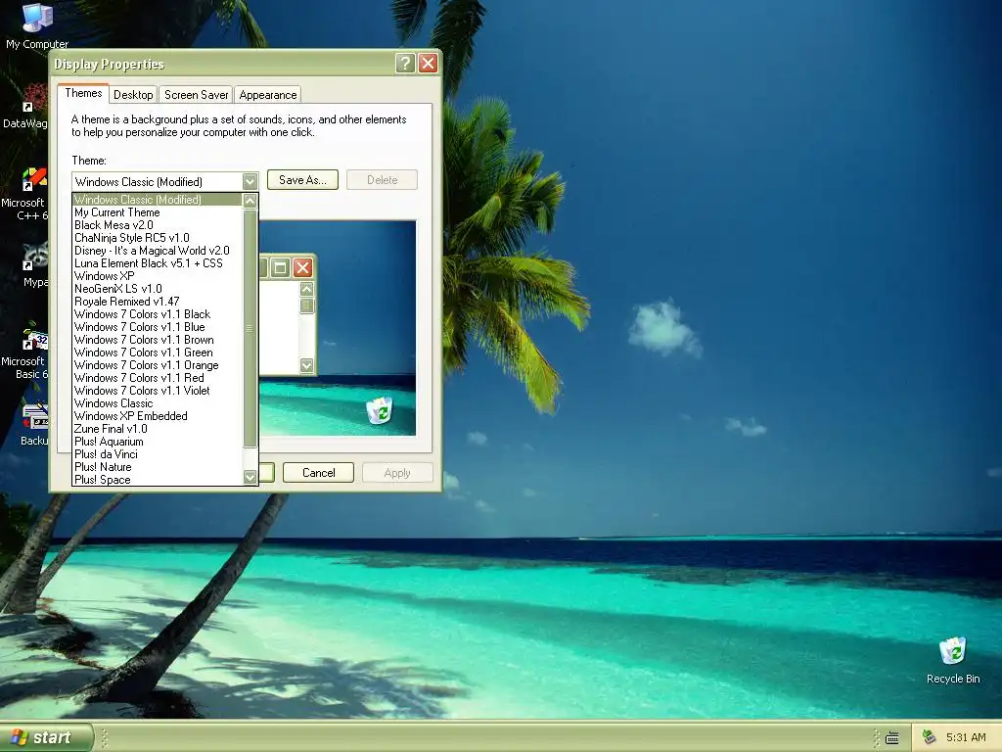Select Windows 7 Colors v1.1 Brown
Image resolution: width=1002 pixels, height=752 pixels.
point(158,340)
